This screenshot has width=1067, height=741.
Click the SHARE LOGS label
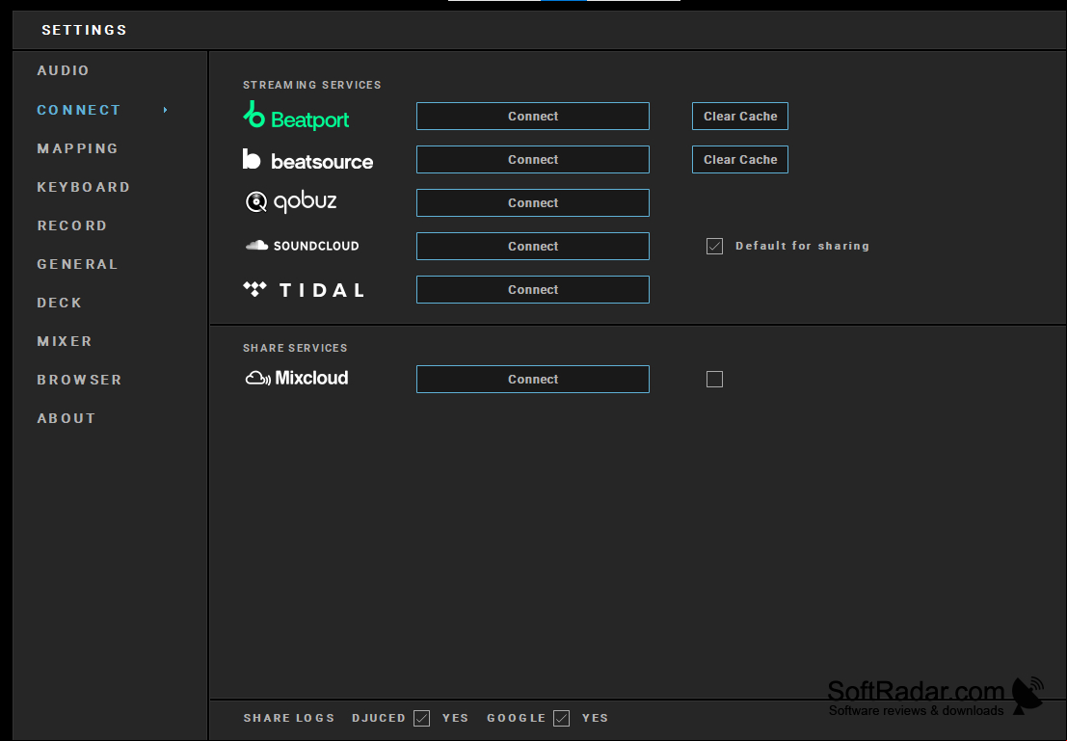tap(289, 718)
